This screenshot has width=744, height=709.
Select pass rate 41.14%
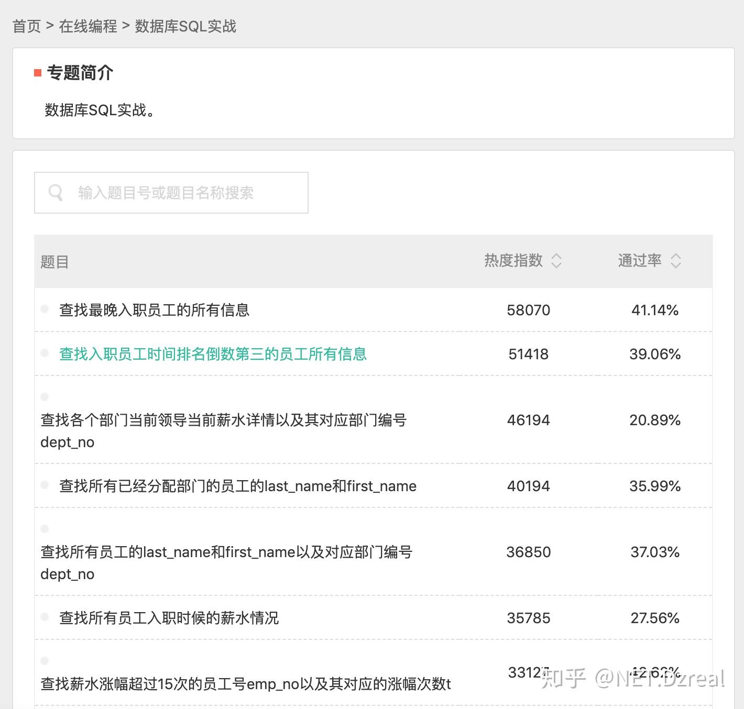tap(655, 310)
